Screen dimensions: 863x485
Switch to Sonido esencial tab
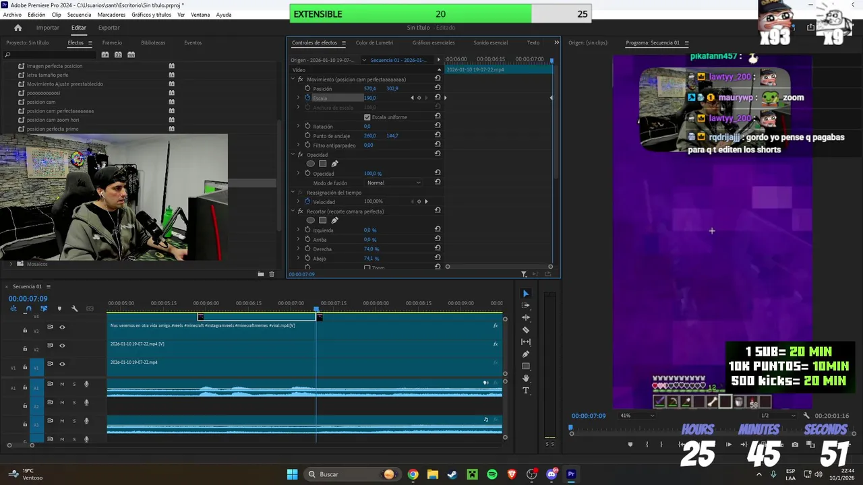(x=490, y=42)
